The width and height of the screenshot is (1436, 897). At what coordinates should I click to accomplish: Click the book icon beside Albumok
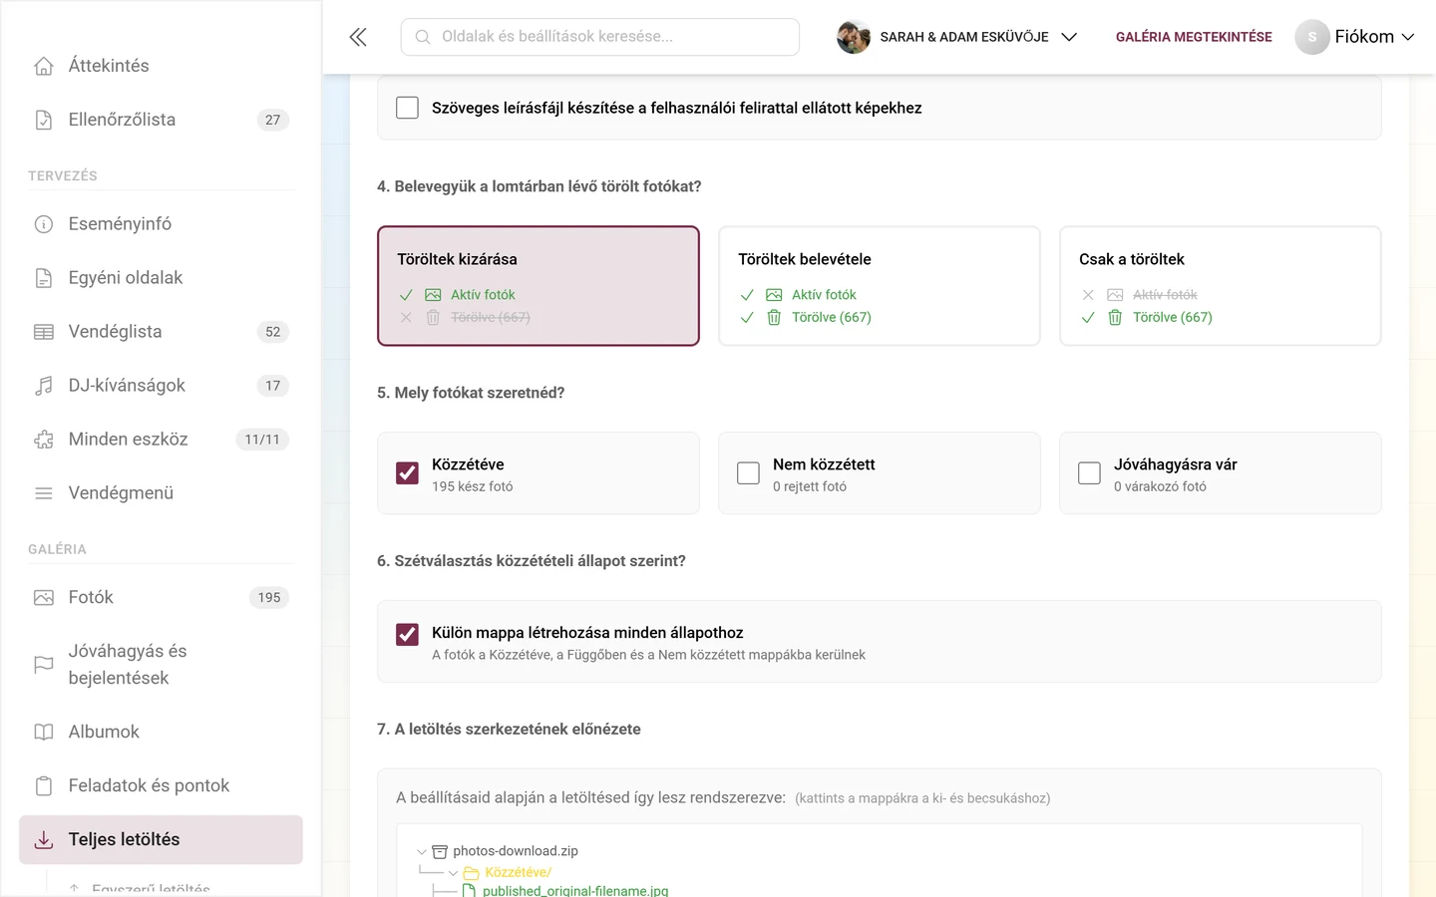pos(44,732)
